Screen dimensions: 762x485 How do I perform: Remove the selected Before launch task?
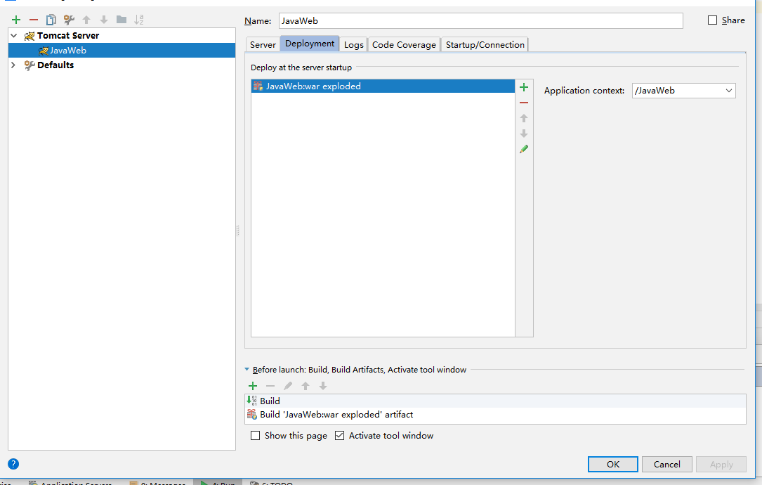(270, 386)
